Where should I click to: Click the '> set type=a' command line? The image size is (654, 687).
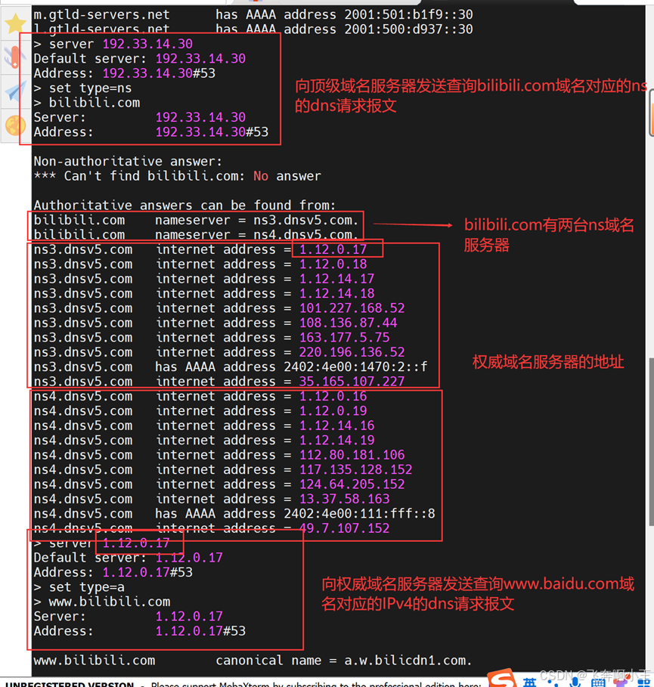79,587
